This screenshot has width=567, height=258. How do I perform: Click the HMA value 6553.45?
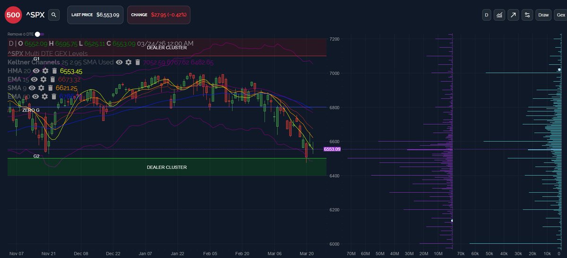coord(71,71)
